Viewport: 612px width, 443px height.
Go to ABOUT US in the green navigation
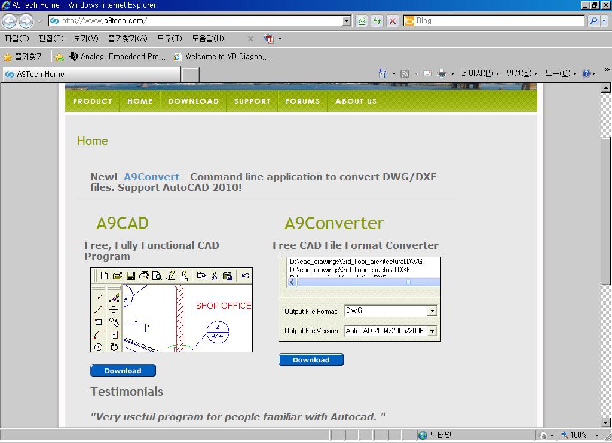(356, 101)
